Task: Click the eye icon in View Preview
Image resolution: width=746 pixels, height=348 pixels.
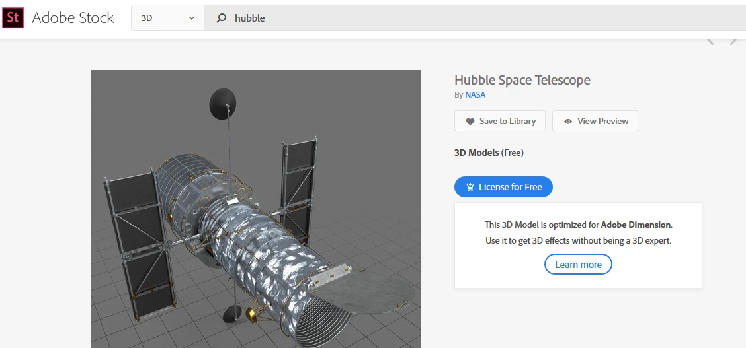Action: coord(568,122)
